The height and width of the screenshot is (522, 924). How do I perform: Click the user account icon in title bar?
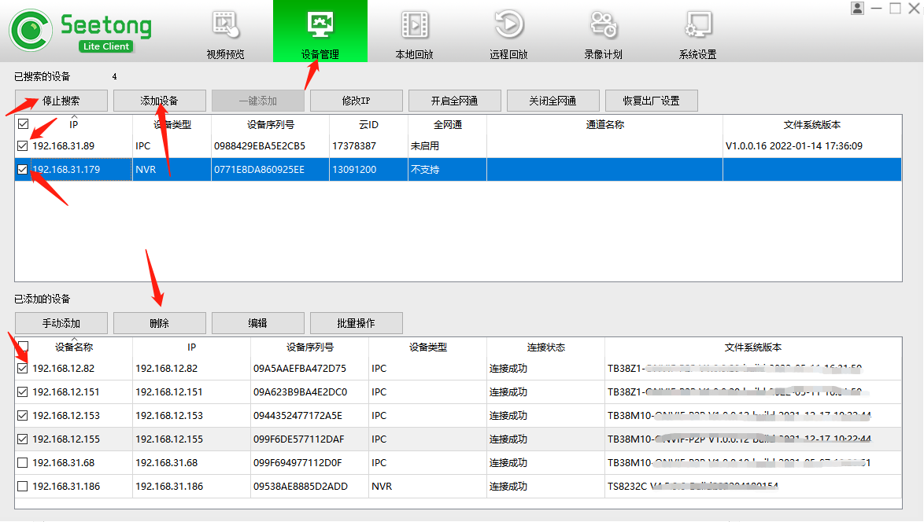click(x=857, y=8)
